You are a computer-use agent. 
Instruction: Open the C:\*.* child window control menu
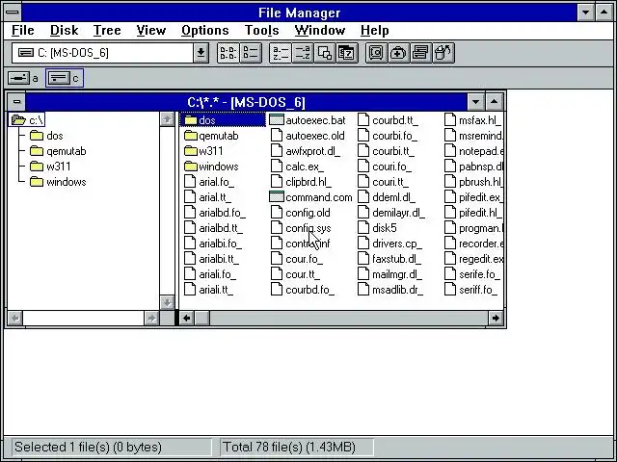point(16,102)
